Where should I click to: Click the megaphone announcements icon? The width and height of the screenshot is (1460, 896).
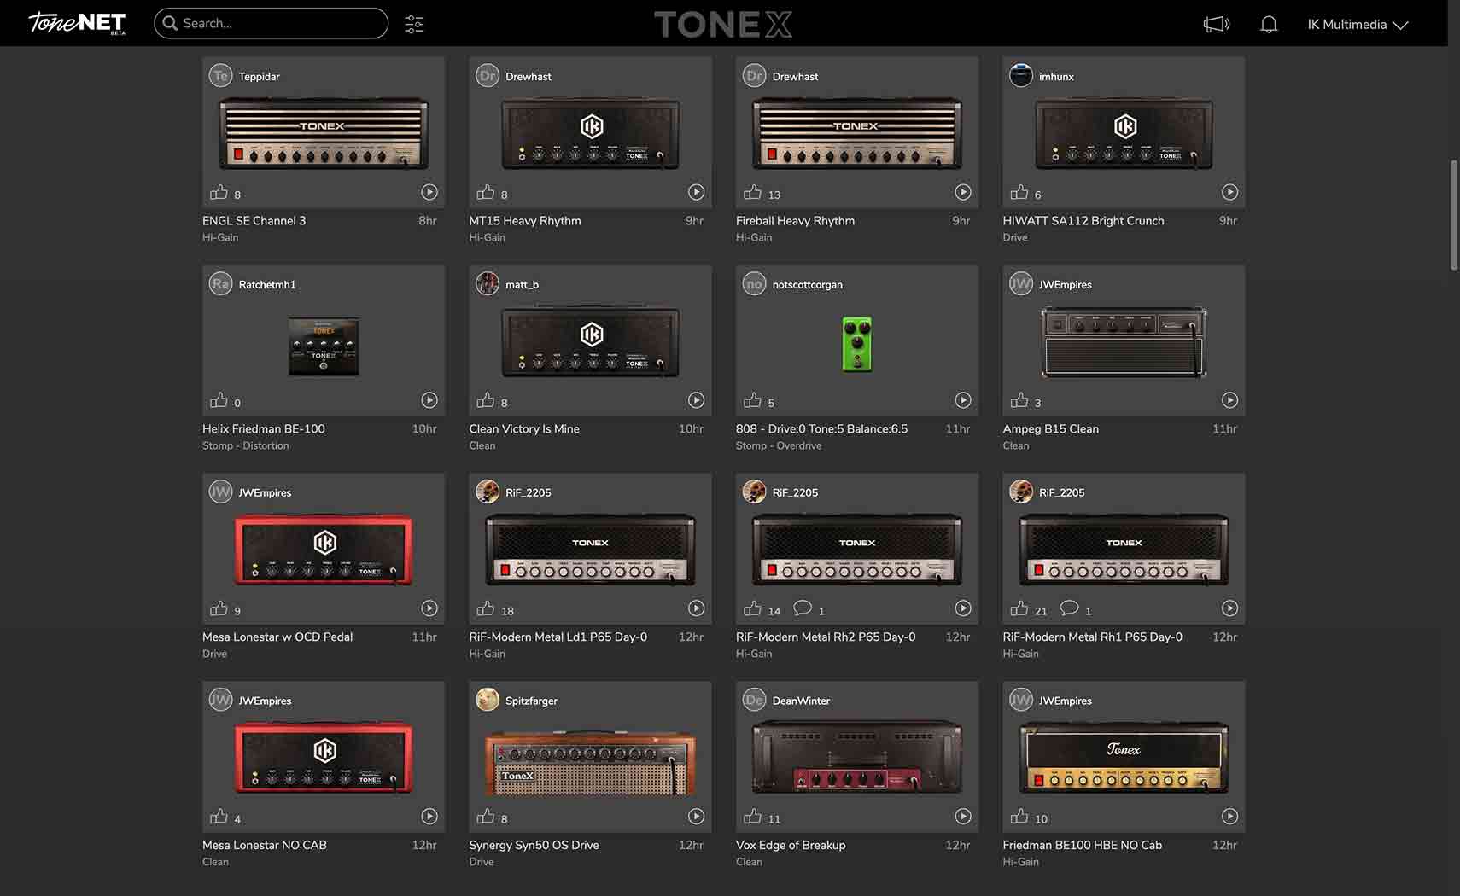point(1217,24)
